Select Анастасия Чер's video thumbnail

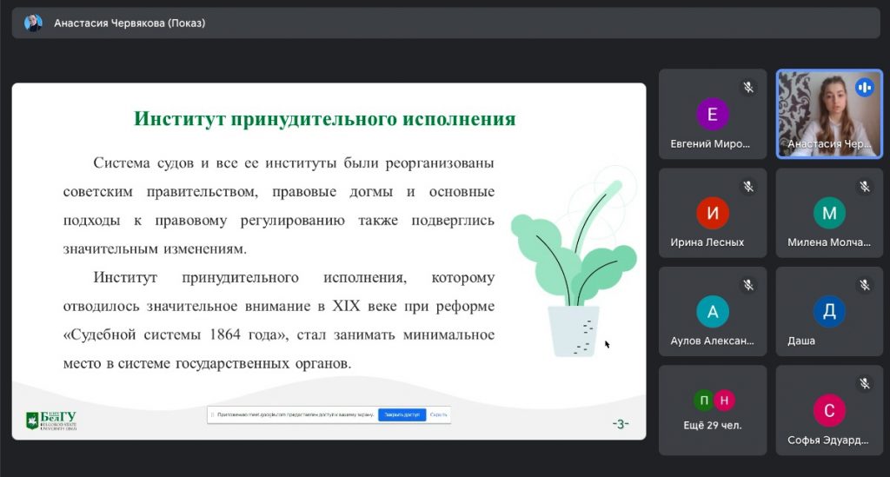point(829,114)
